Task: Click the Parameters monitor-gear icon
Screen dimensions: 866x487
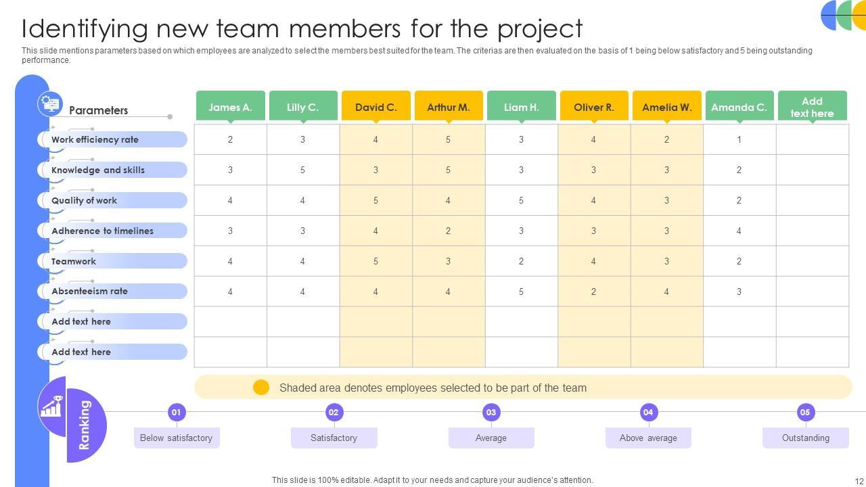Action: point(50,104)
